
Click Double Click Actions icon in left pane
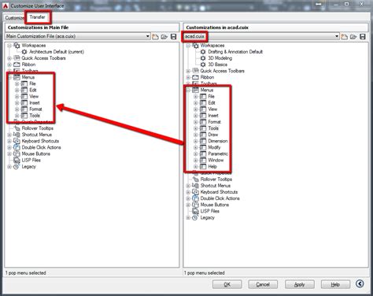coord(17,147)
